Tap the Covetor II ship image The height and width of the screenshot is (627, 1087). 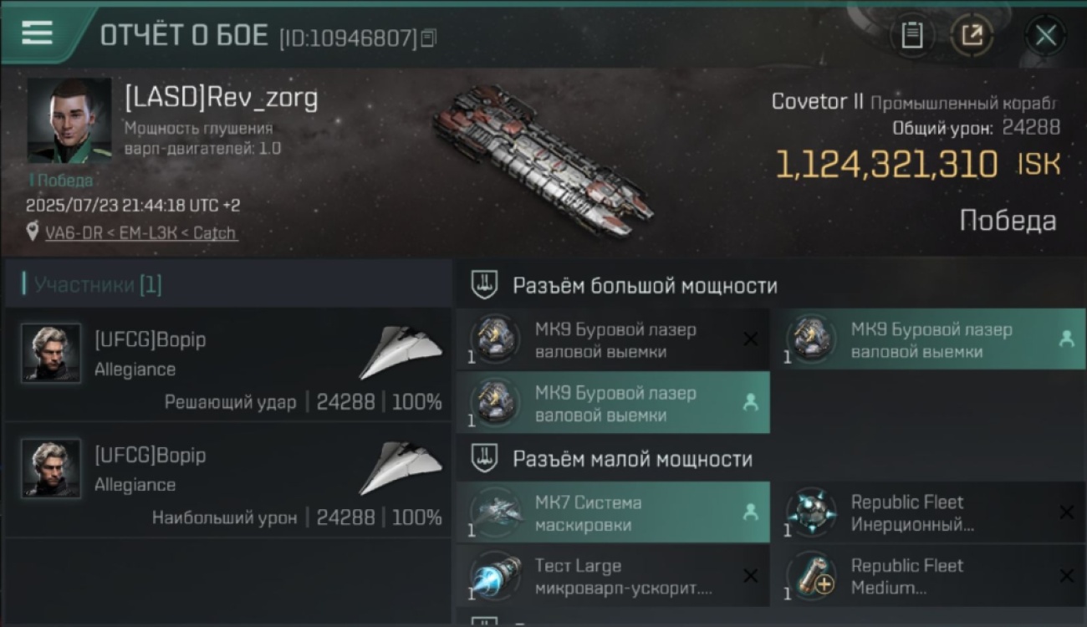click(543, 159)
